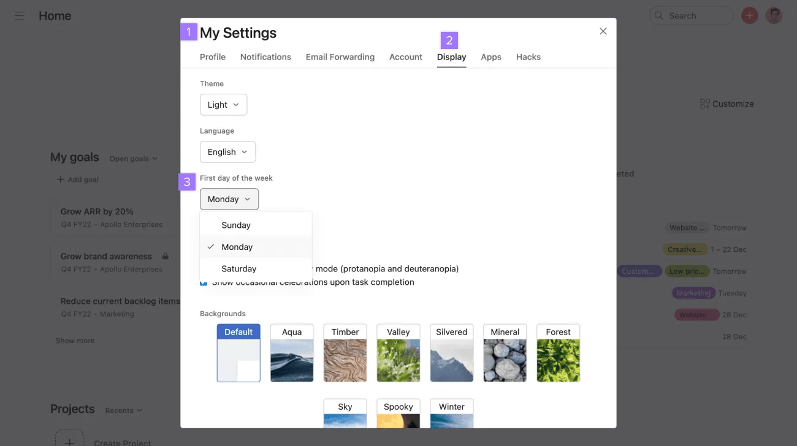Collapse the Monday first day dropdown
Screen dimensions: 797x446
pyautogui.click(x=229, y=199)
